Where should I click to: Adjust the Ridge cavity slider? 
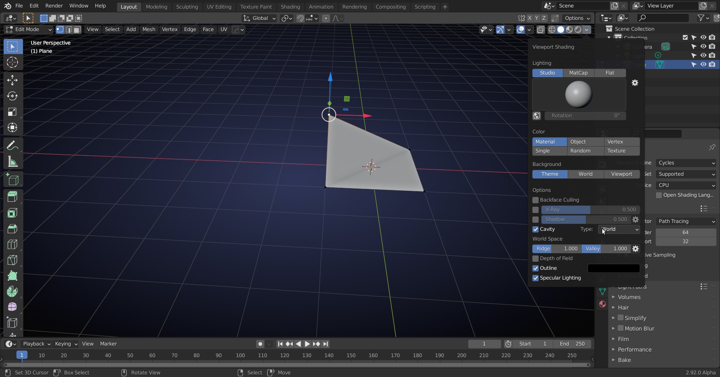(557, 249)
